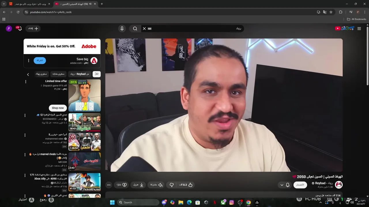Open more actions three-dot menu under video

tap(108, 185)
